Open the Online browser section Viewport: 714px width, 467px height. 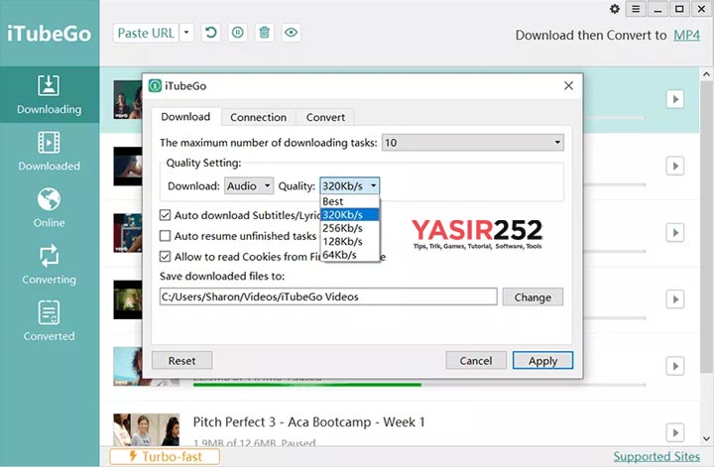[50, 208]
